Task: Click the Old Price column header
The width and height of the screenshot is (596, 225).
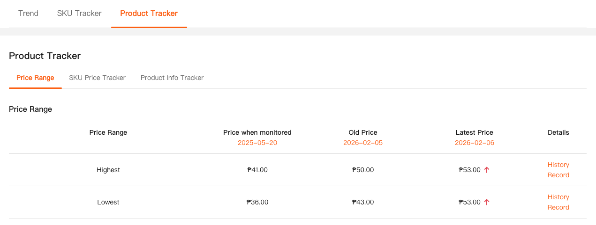Action: click(363, 132)
